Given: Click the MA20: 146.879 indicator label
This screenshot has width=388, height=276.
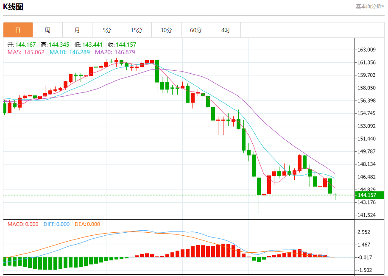Looking at the screenshot, I should (115, 52).
